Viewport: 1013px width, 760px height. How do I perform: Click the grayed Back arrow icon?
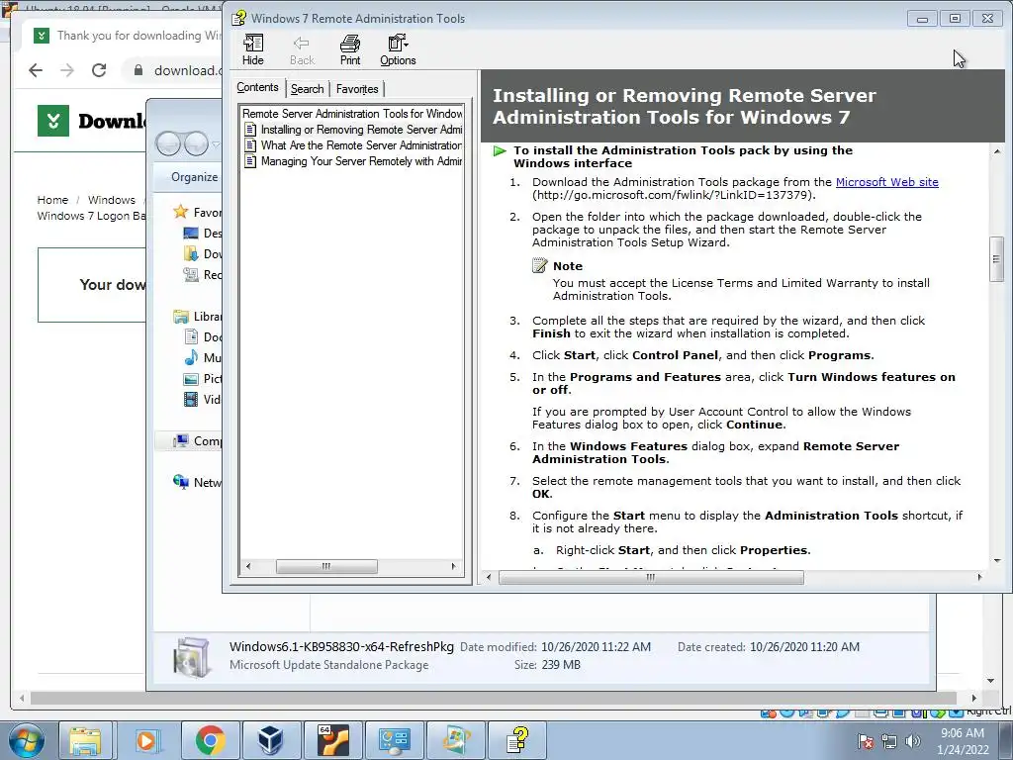click(x=302, y=44)
